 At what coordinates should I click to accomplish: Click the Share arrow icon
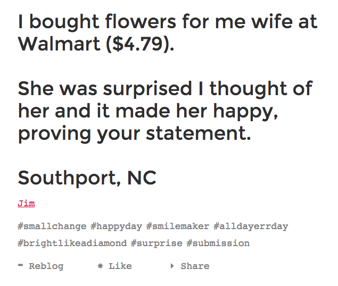coord(172,266)
